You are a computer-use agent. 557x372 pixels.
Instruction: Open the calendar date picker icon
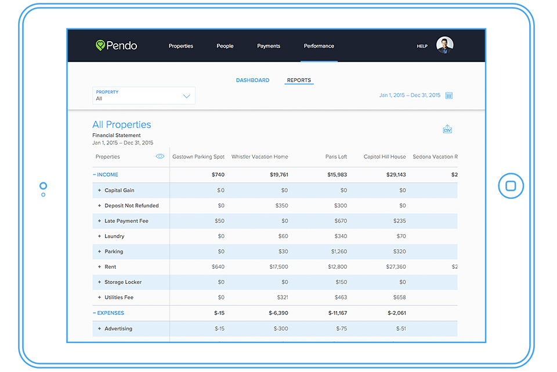pyautogui.click(x=449, y=94)
